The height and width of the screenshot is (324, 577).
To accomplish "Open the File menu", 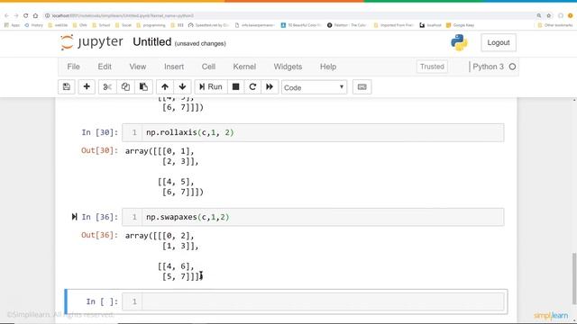I will click(73, 67).
